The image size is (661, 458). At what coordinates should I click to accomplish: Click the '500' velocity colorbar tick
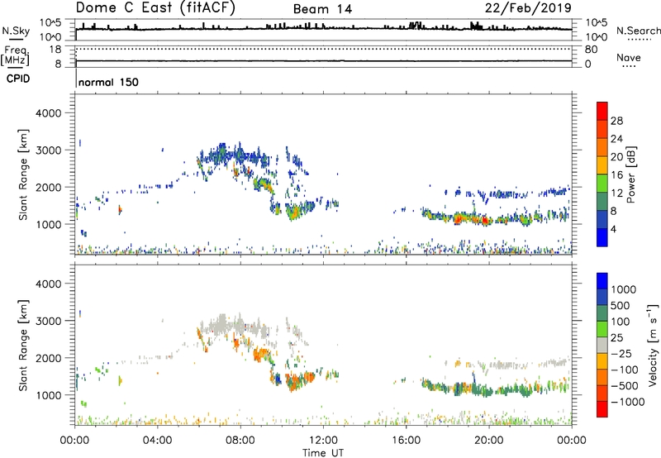point(621,305)
